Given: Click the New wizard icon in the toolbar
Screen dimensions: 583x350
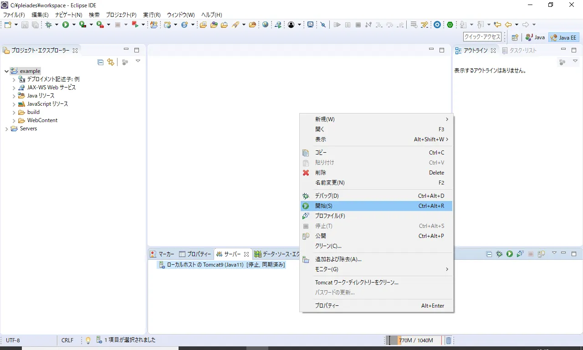Looking at the screenshot, I should 8,25.
